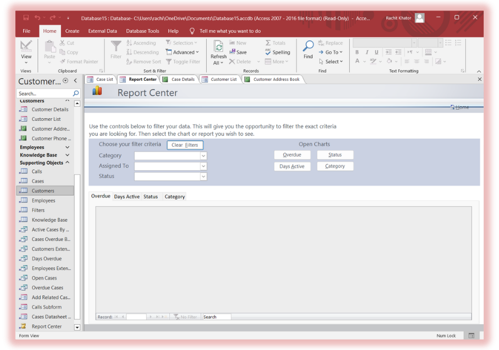Open the Overdue chart button
The image size is (499, 350).
(292, 155)
